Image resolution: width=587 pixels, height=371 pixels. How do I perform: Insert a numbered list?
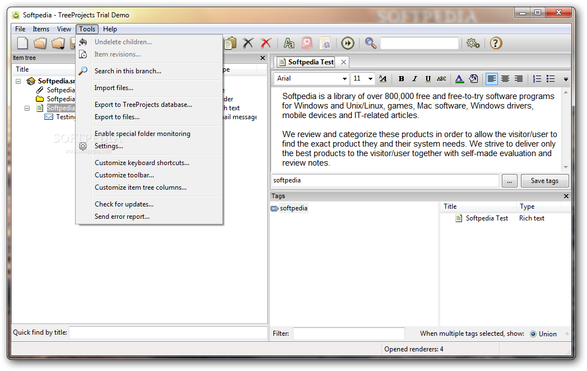coord(537,78)
